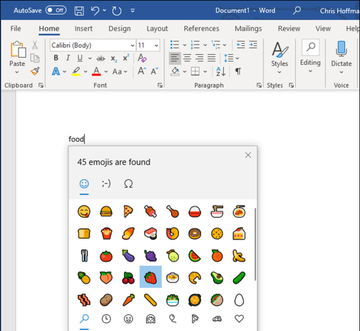Open the Styles gallery button
The width and height of the screenshot is (360, 331).
[280, 58]
